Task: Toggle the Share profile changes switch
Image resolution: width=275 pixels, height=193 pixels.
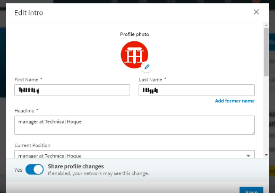Action: (35, 169)
